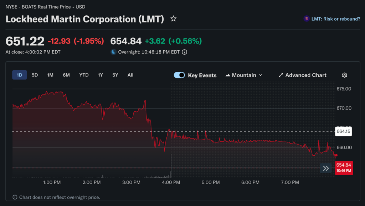Select the YTD range

tap(84, 75)
